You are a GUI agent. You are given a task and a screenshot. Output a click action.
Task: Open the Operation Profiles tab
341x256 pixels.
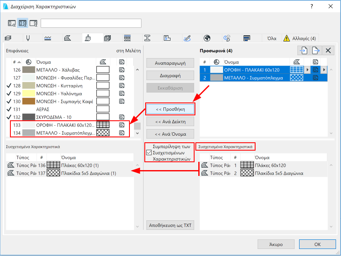click(227, 38)
